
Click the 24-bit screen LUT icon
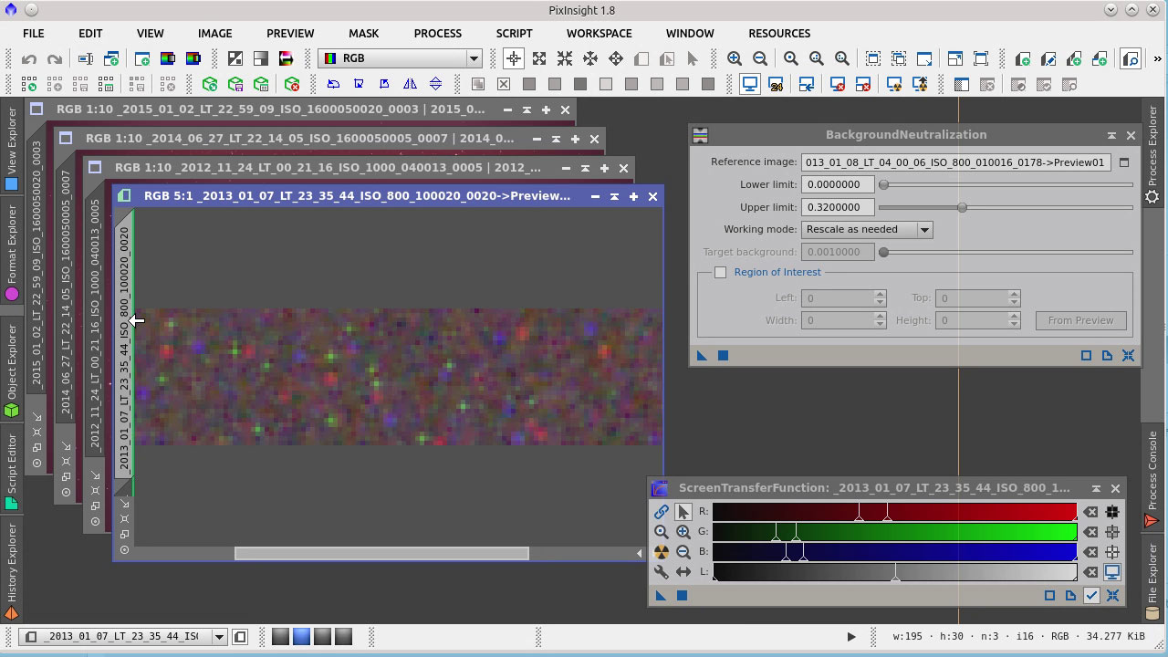click(777, 84)
